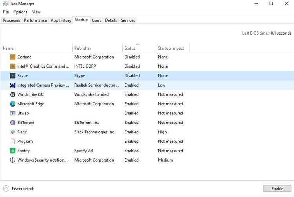The width and height of the screenshot is (294, 197).
Task: Click Not measured value in Spotify row
Action: [x=171, y=151]
